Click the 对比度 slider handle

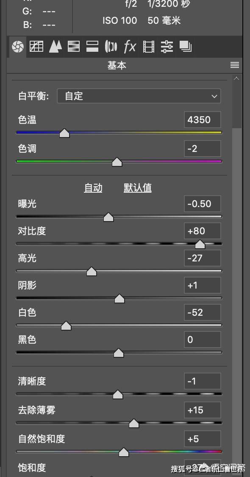[200, 244]
